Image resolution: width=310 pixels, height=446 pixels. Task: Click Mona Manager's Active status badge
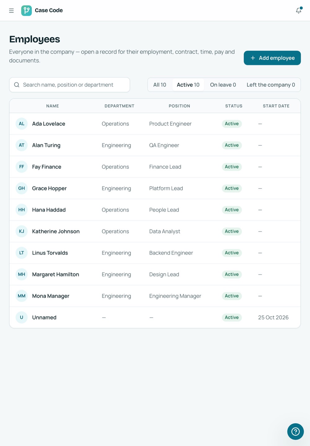232,296
